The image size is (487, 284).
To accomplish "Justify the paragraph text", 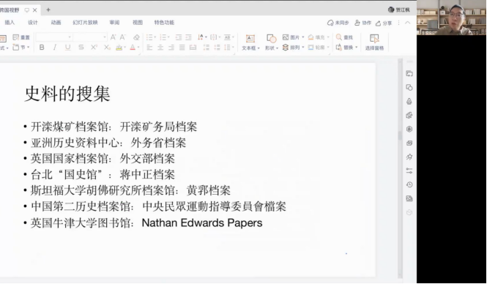I will tap(182, 47).
